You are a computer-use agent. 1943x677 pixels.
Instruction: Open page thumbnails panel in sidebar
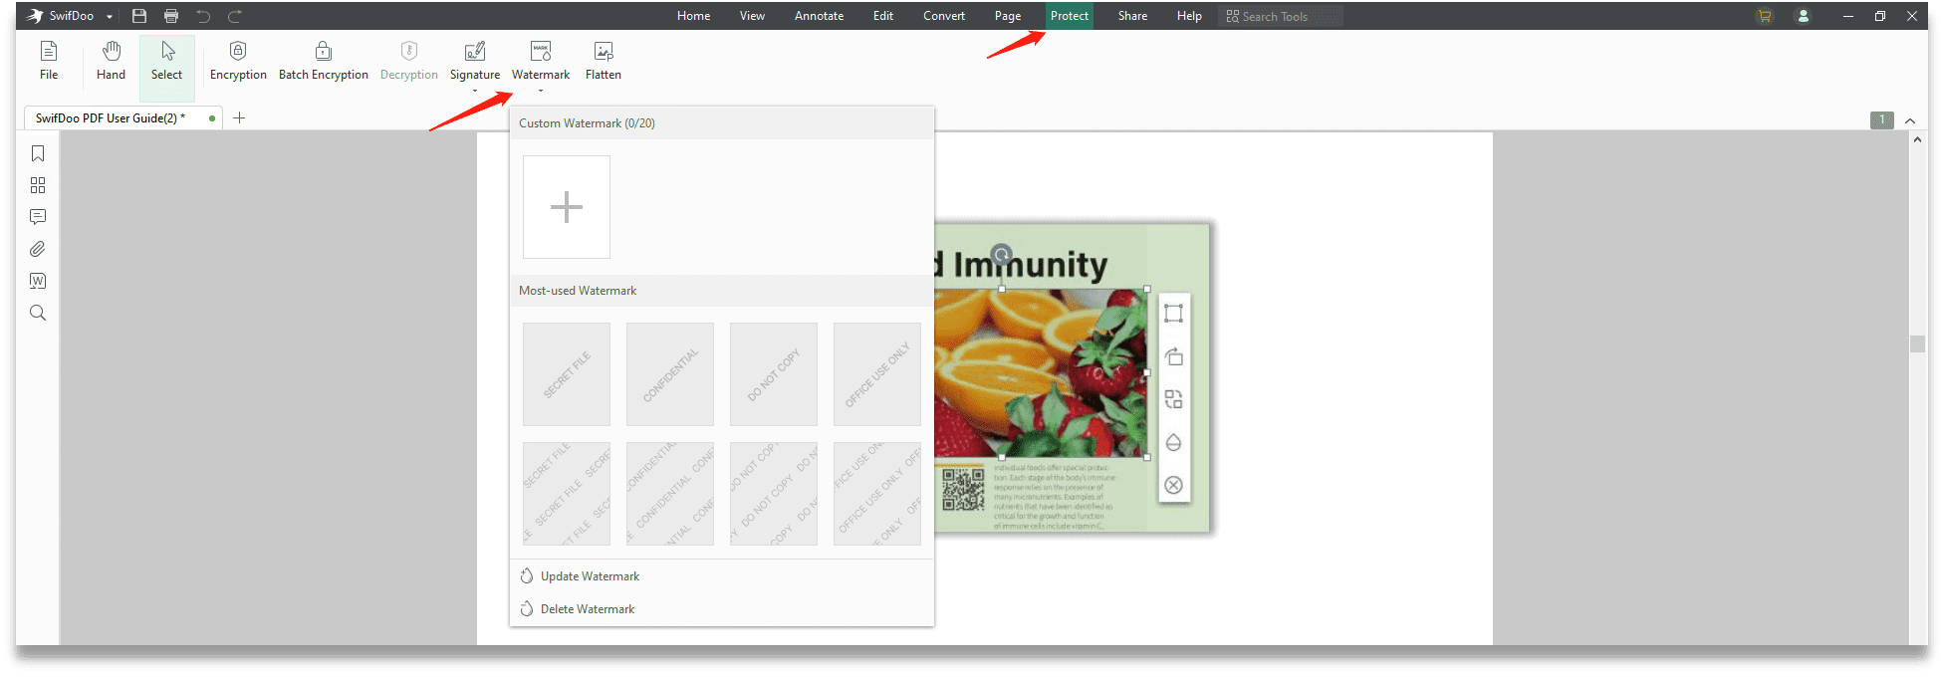pyautogui.click(x=38, y=185)
